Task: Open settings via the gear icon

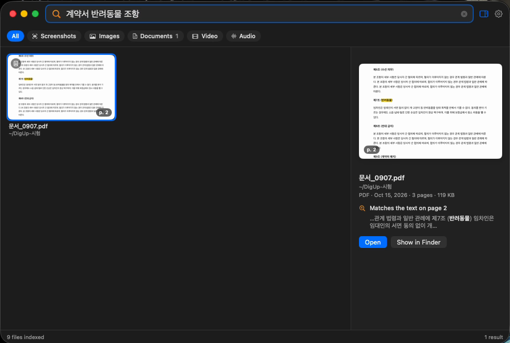Action: [x=498, y=14]
